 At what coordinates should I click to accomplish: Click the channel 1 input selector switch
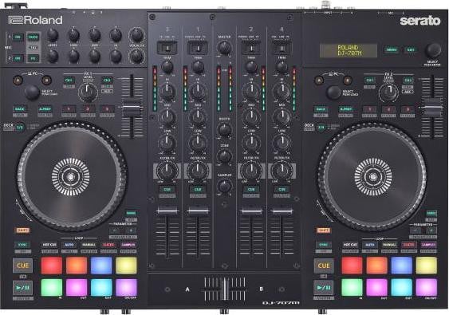click(x=198, y=48)
